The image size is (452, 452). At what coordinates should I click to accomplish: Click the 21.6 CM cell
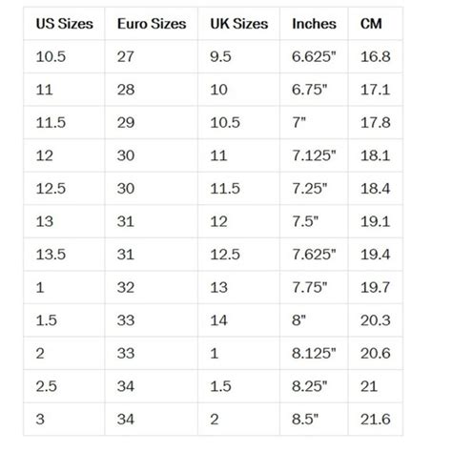tap(376, 420)
